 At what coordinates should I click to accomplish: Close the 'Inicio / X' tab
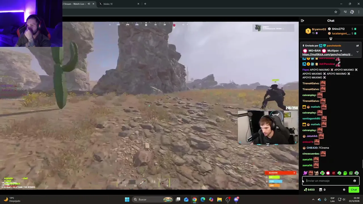(138, 4)
